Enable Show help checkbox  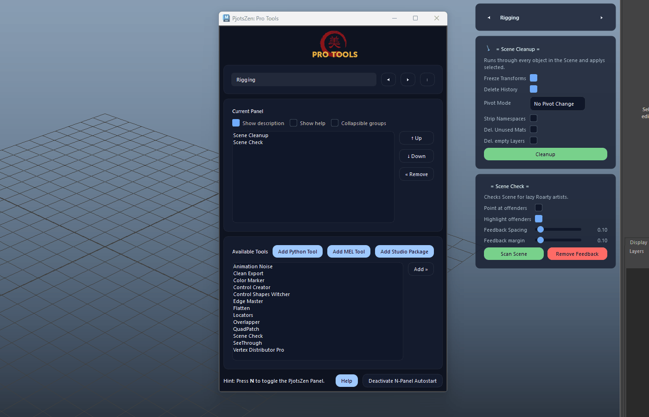click(293, 123)
